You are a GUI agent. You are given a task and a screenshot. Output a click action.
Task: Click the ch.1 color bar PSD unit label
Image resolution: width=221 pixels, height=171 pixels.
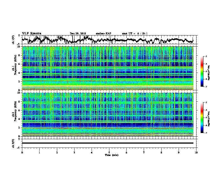coord(209,73)
